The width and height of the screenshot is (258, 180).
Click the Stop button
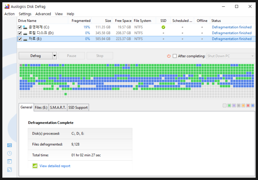(x=100, y=56)
